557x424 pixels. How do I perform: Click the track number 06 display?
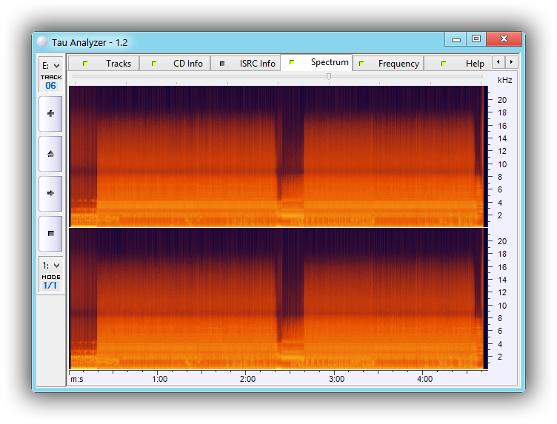coord(51,86)
